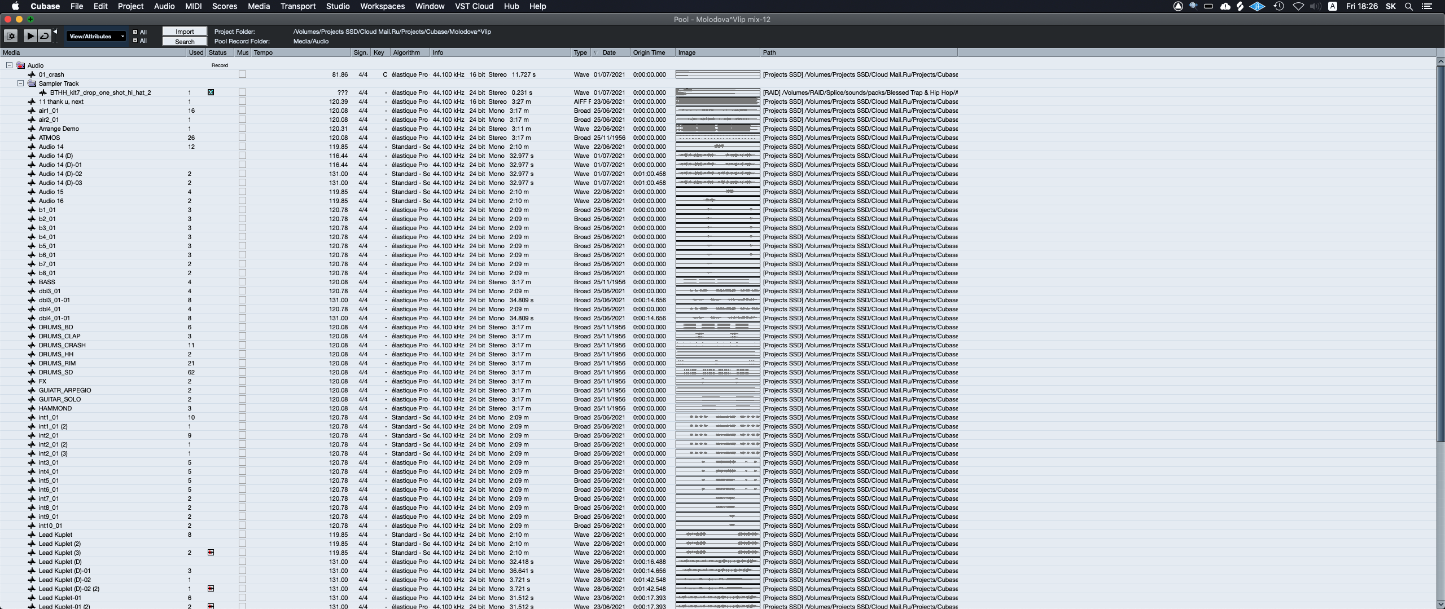Screen dimensions: 1445x609
Task: Tick Musical Mode checkbox for ATMOS
Action: point(242,138)
